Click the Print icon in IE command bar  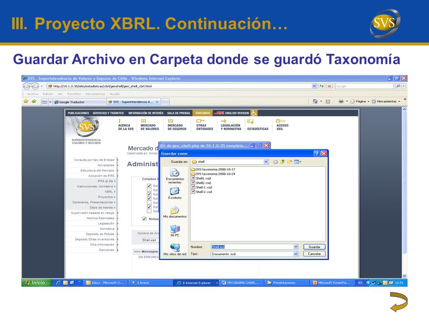pyautogui.click(x=341, y=101)
